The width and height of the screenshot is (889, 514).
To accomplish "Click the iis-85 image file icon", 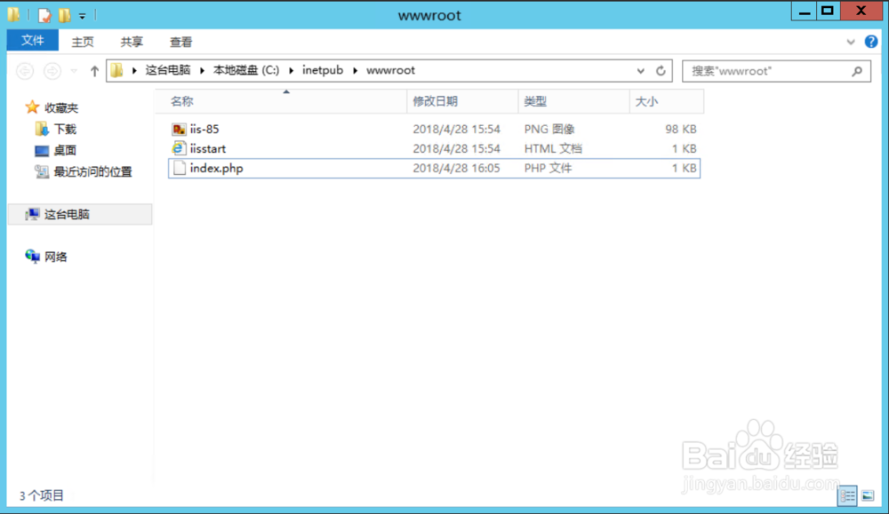I will (179, 129).
